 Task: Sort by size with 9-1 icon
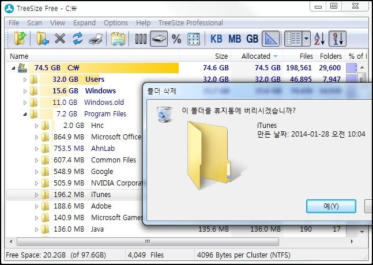tap(338, 39)
